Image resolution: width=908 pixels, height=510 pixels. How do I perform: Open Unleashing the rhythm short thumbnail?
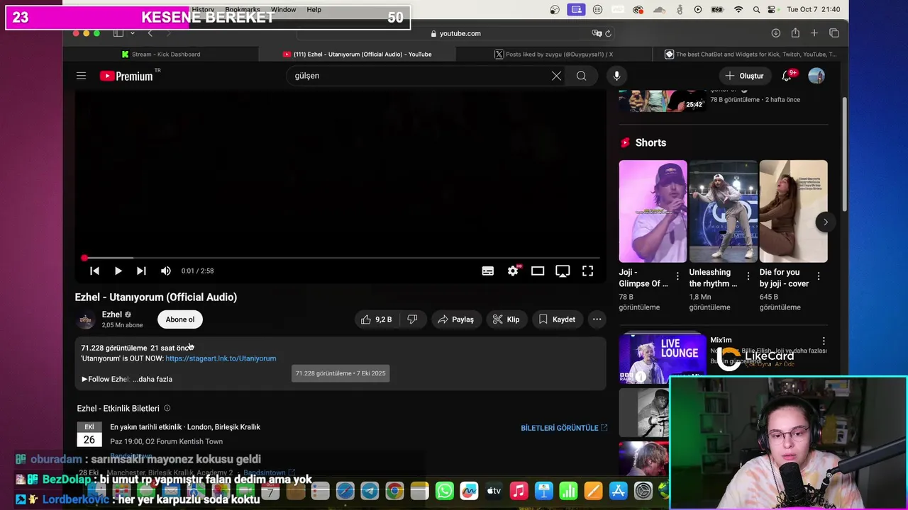pos(723,211)
